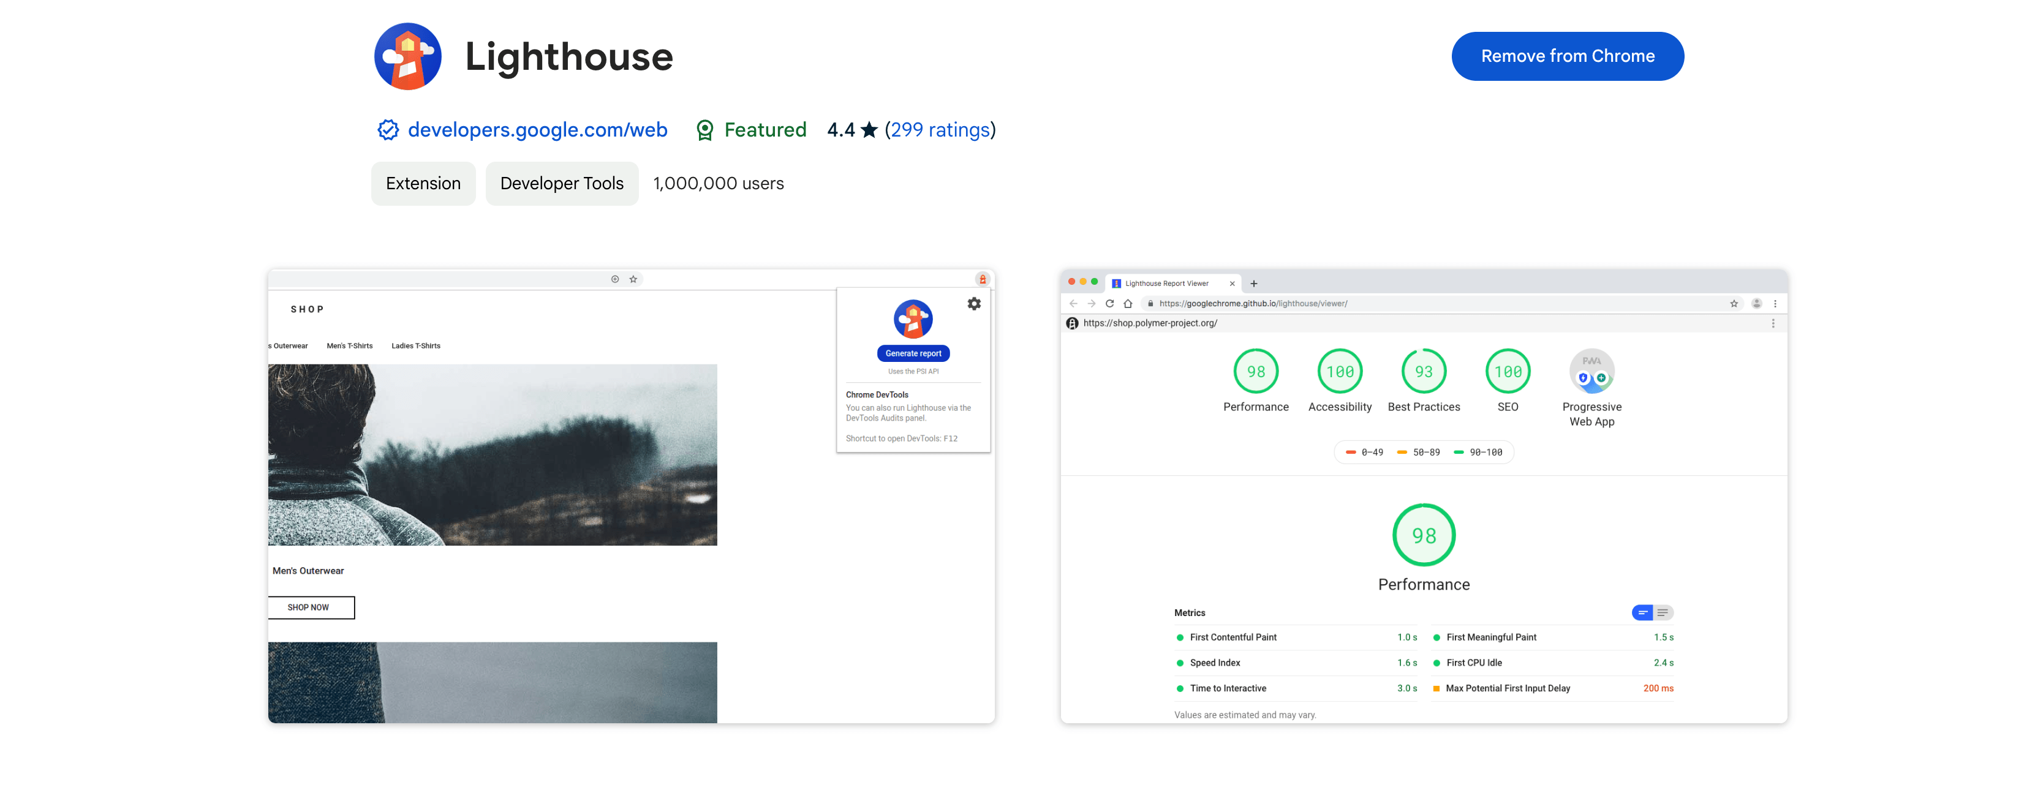Click the new tab plus icon

coord(1254,284)
